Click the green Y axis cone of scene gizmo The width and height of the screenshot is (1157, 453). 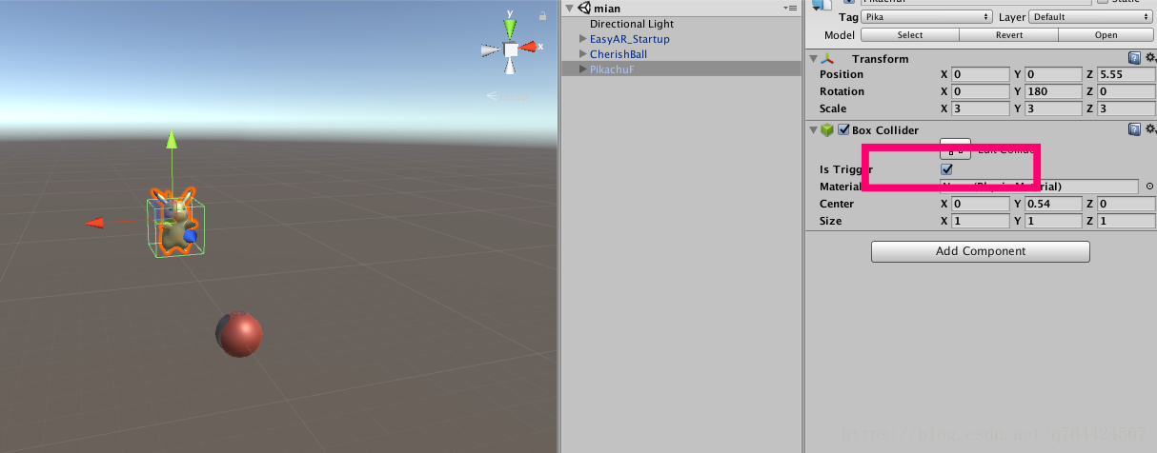(x=510, y=28)
